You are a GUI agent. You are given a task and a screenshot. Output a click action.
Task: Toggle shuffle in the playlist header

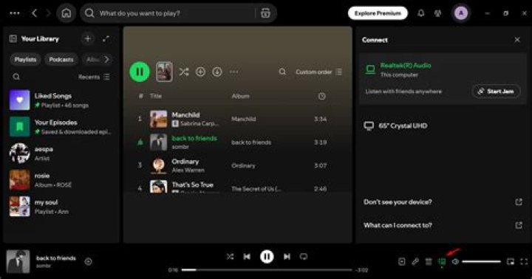183,72
